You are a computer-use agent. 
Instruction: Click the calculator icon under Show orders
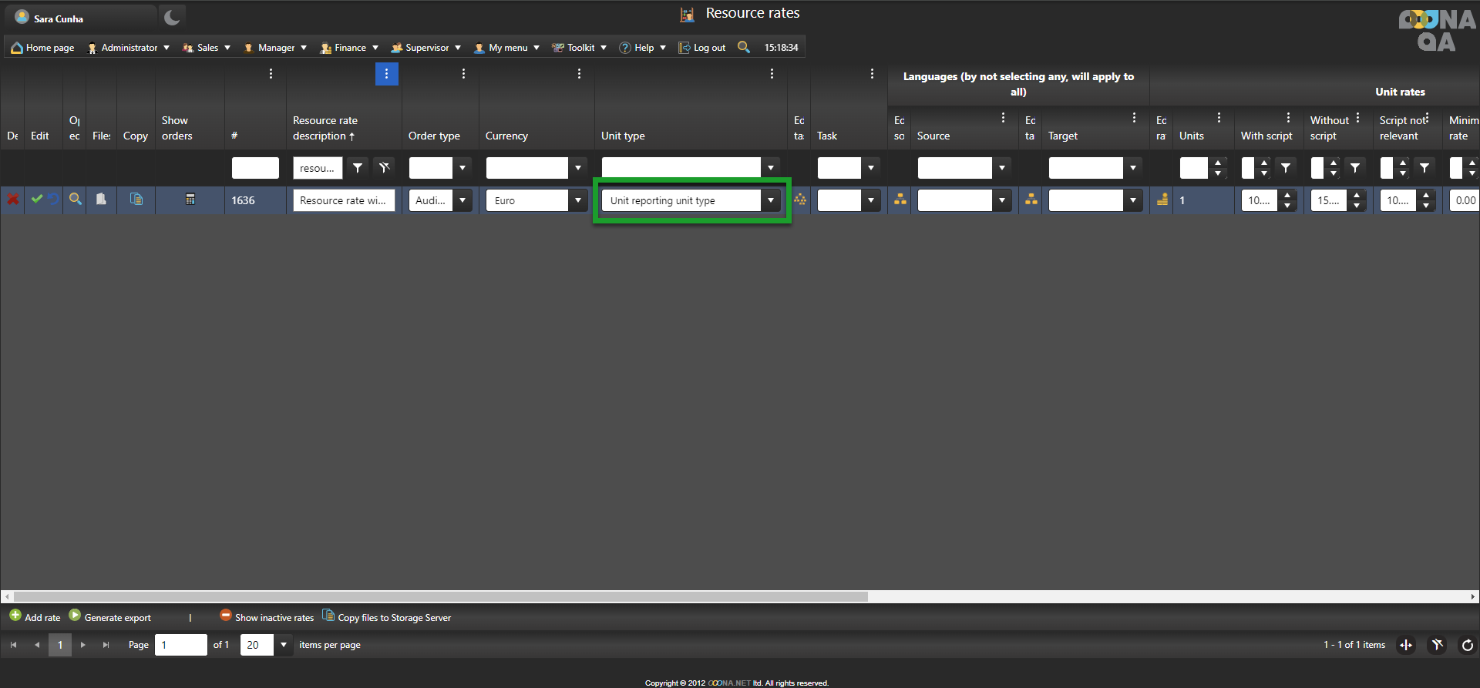pos(190,199)
